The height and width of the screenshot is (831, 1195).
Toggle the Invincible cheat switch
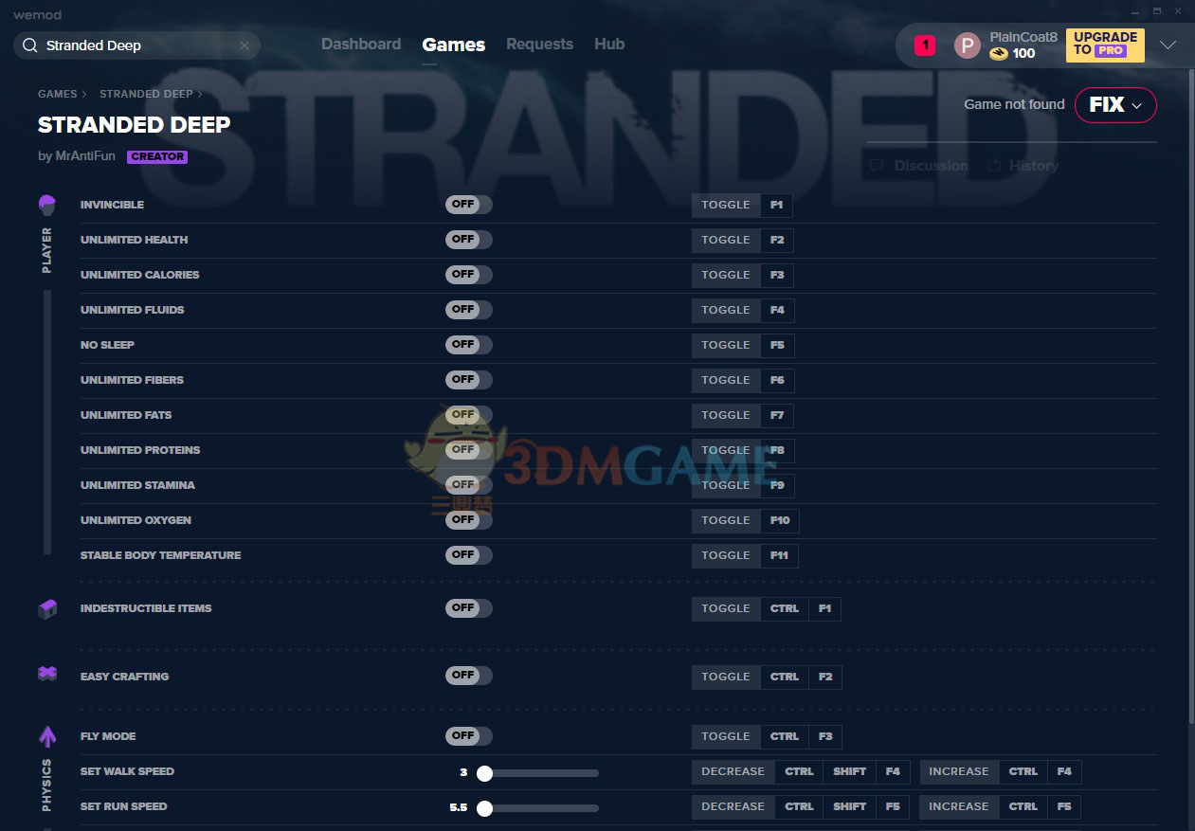(469, 205)
